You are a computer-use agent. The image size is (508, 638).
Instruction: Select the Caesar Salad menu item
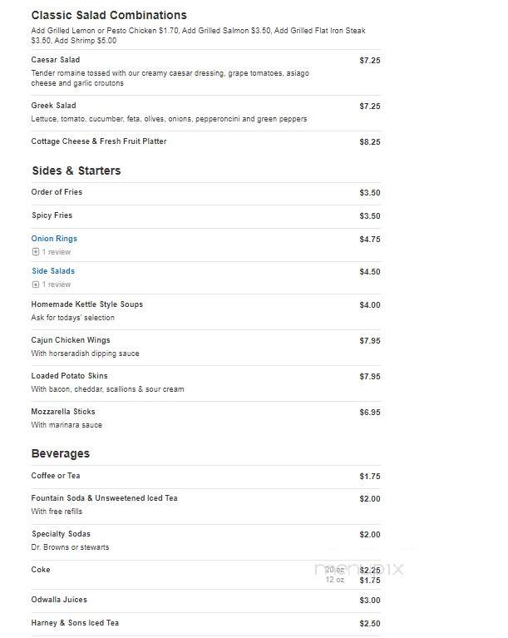tap(56, 60)
